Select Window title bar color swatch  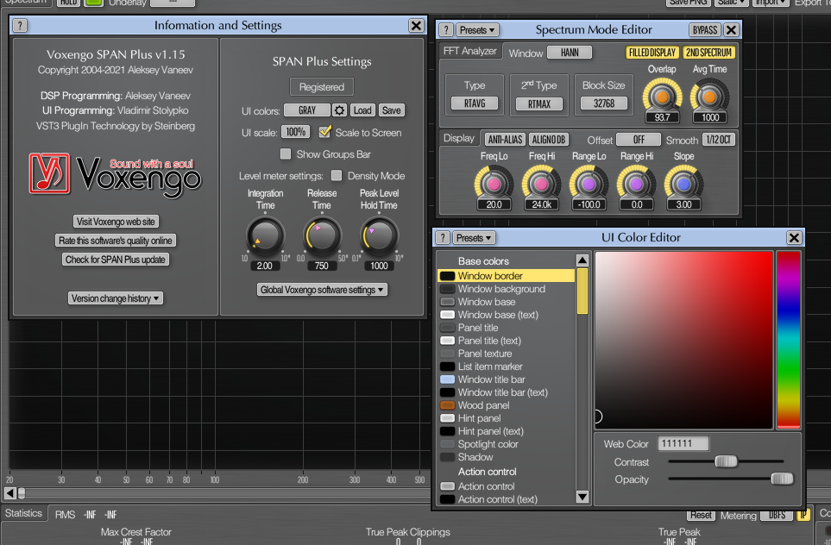pyautogui.click(x=448, y=379)
